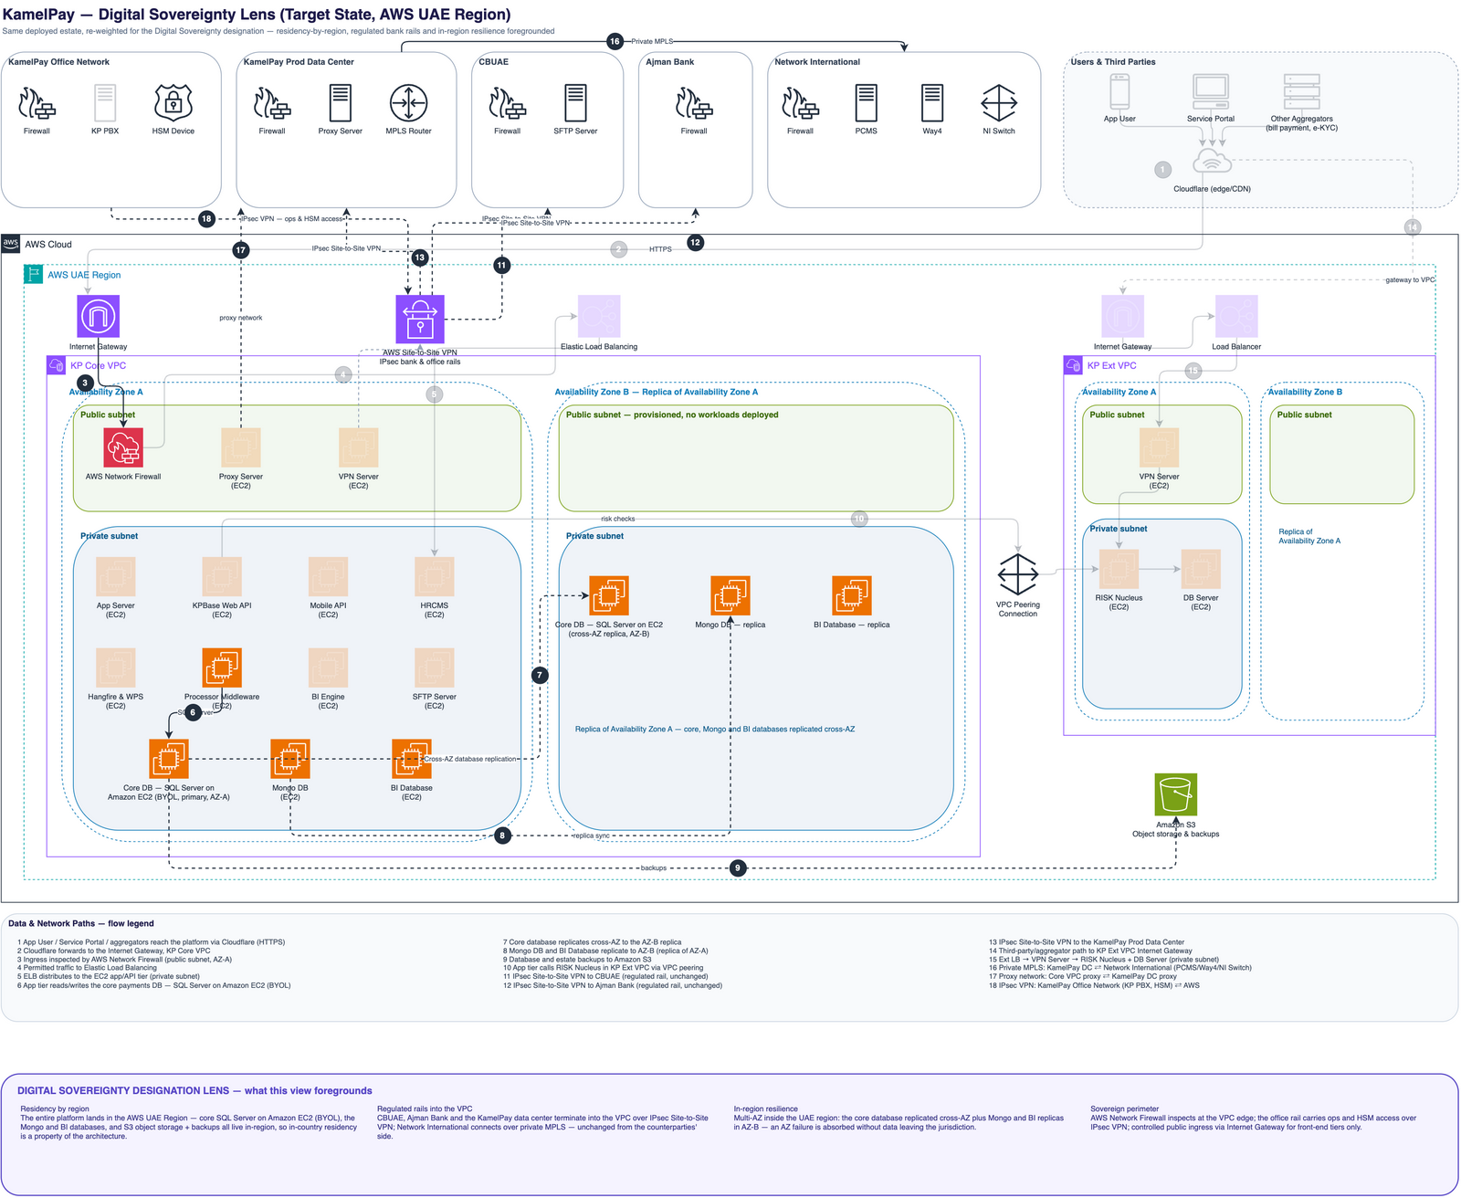Viewport: 1461px width, 1198px height.
Task: Select the Way4 server icon
Action: 931,103
